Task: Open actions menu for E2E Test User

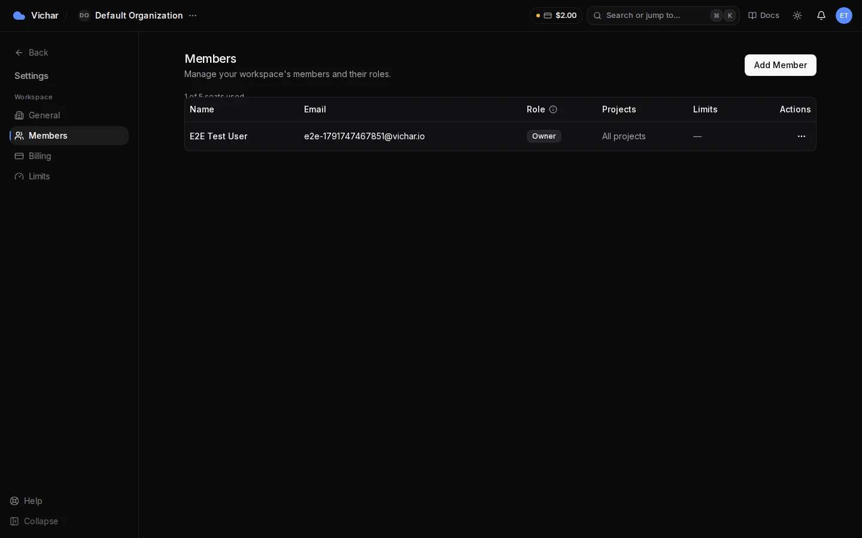Action: [x=802, y=136]
